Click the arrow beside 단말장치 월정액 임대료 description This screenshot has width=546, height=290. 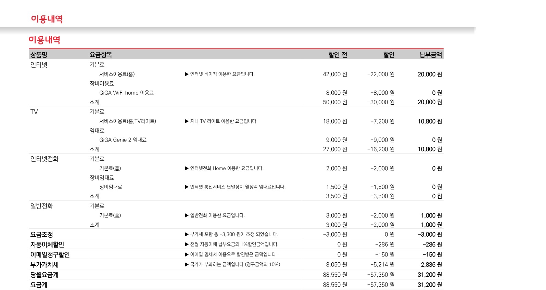(187, 187)
